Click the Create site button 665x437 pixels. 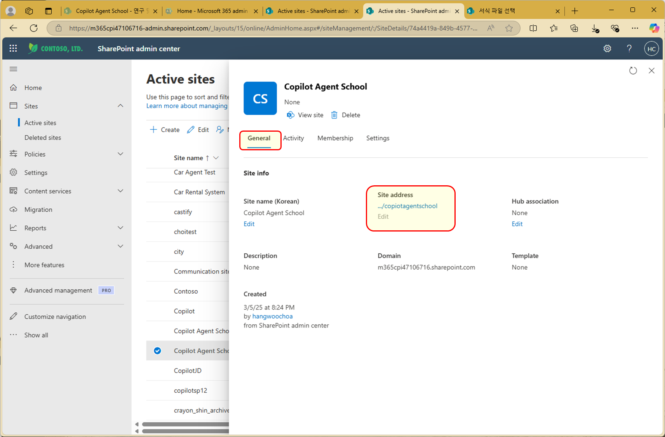(x=165, y=130)
